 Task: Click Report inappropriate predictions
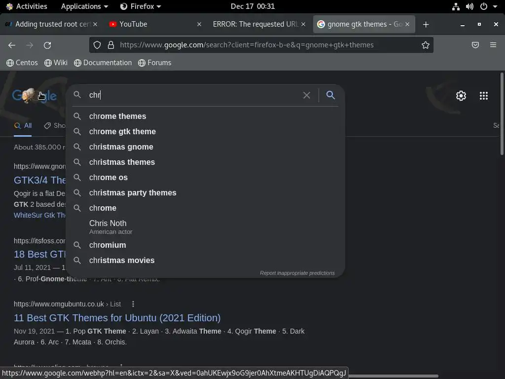pyautogui.click(x=297, y=273)
